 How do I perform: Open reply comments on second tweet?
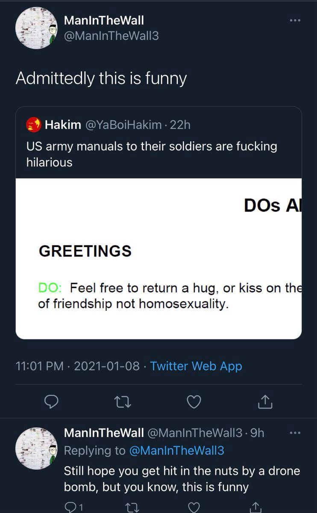71,507
